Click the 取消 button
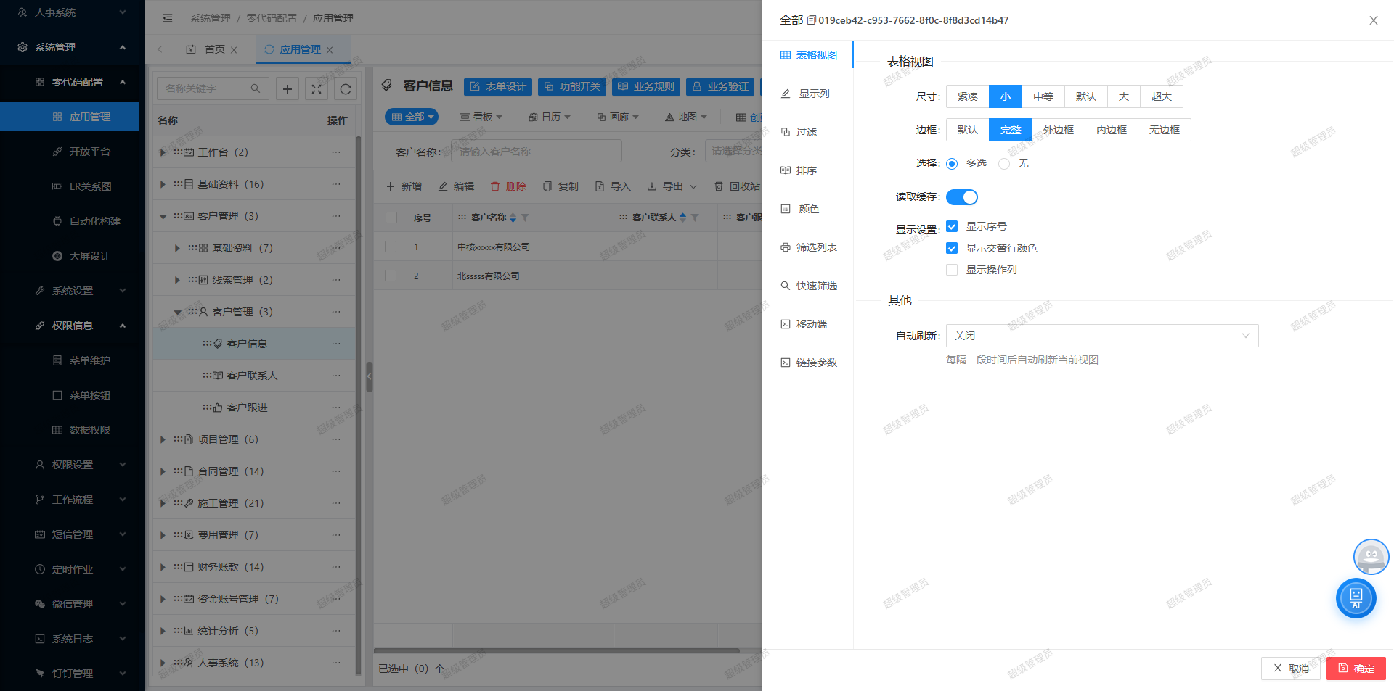The image size is (1394, 691). (1291, 669)
